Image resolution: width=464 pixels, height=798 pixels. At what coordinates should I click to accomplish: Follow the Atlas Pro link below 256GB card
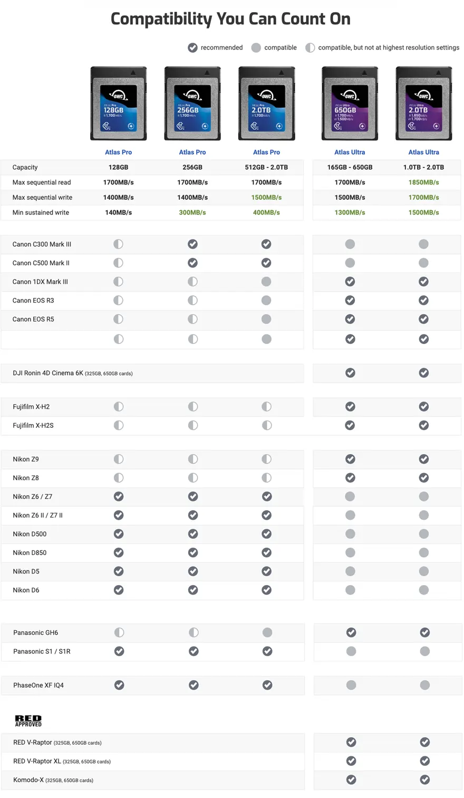[x=192, y=152]
